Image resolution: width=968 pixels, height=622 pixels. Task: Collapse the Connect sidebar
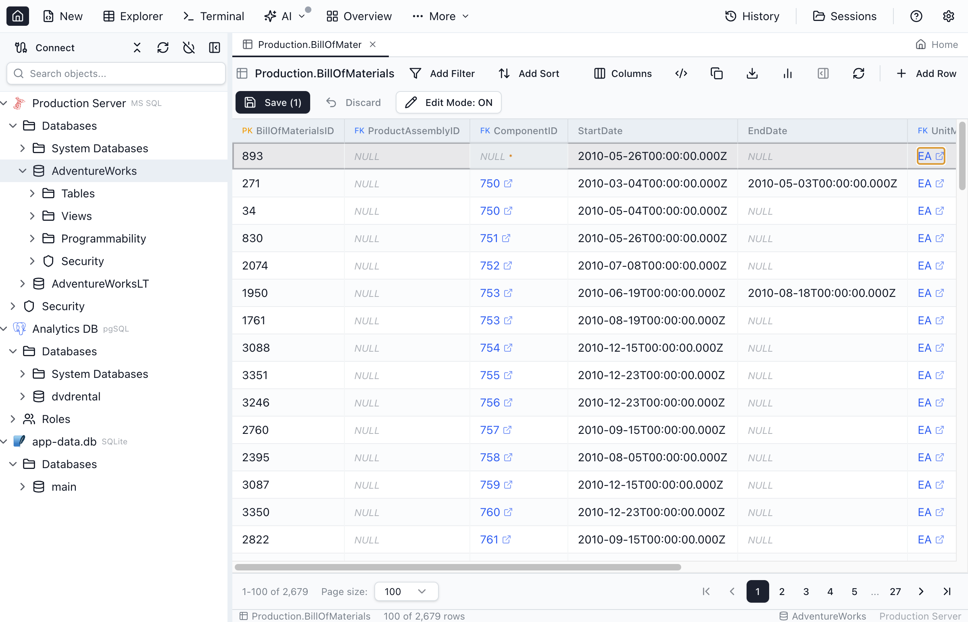[x=215, y=47]
